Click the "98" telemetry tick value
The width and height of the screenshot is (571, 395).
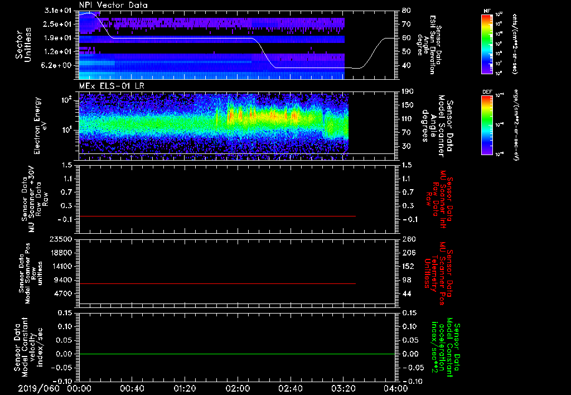point(406,280)
